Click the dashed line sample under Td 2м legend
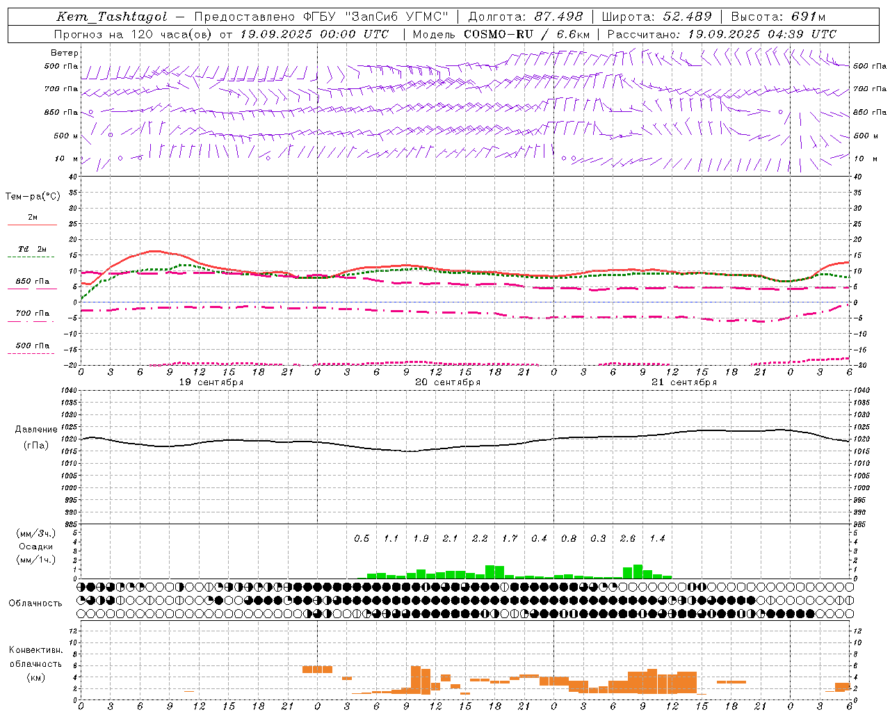This screenshot has width=890, height=712. click(x=31, y=257)
